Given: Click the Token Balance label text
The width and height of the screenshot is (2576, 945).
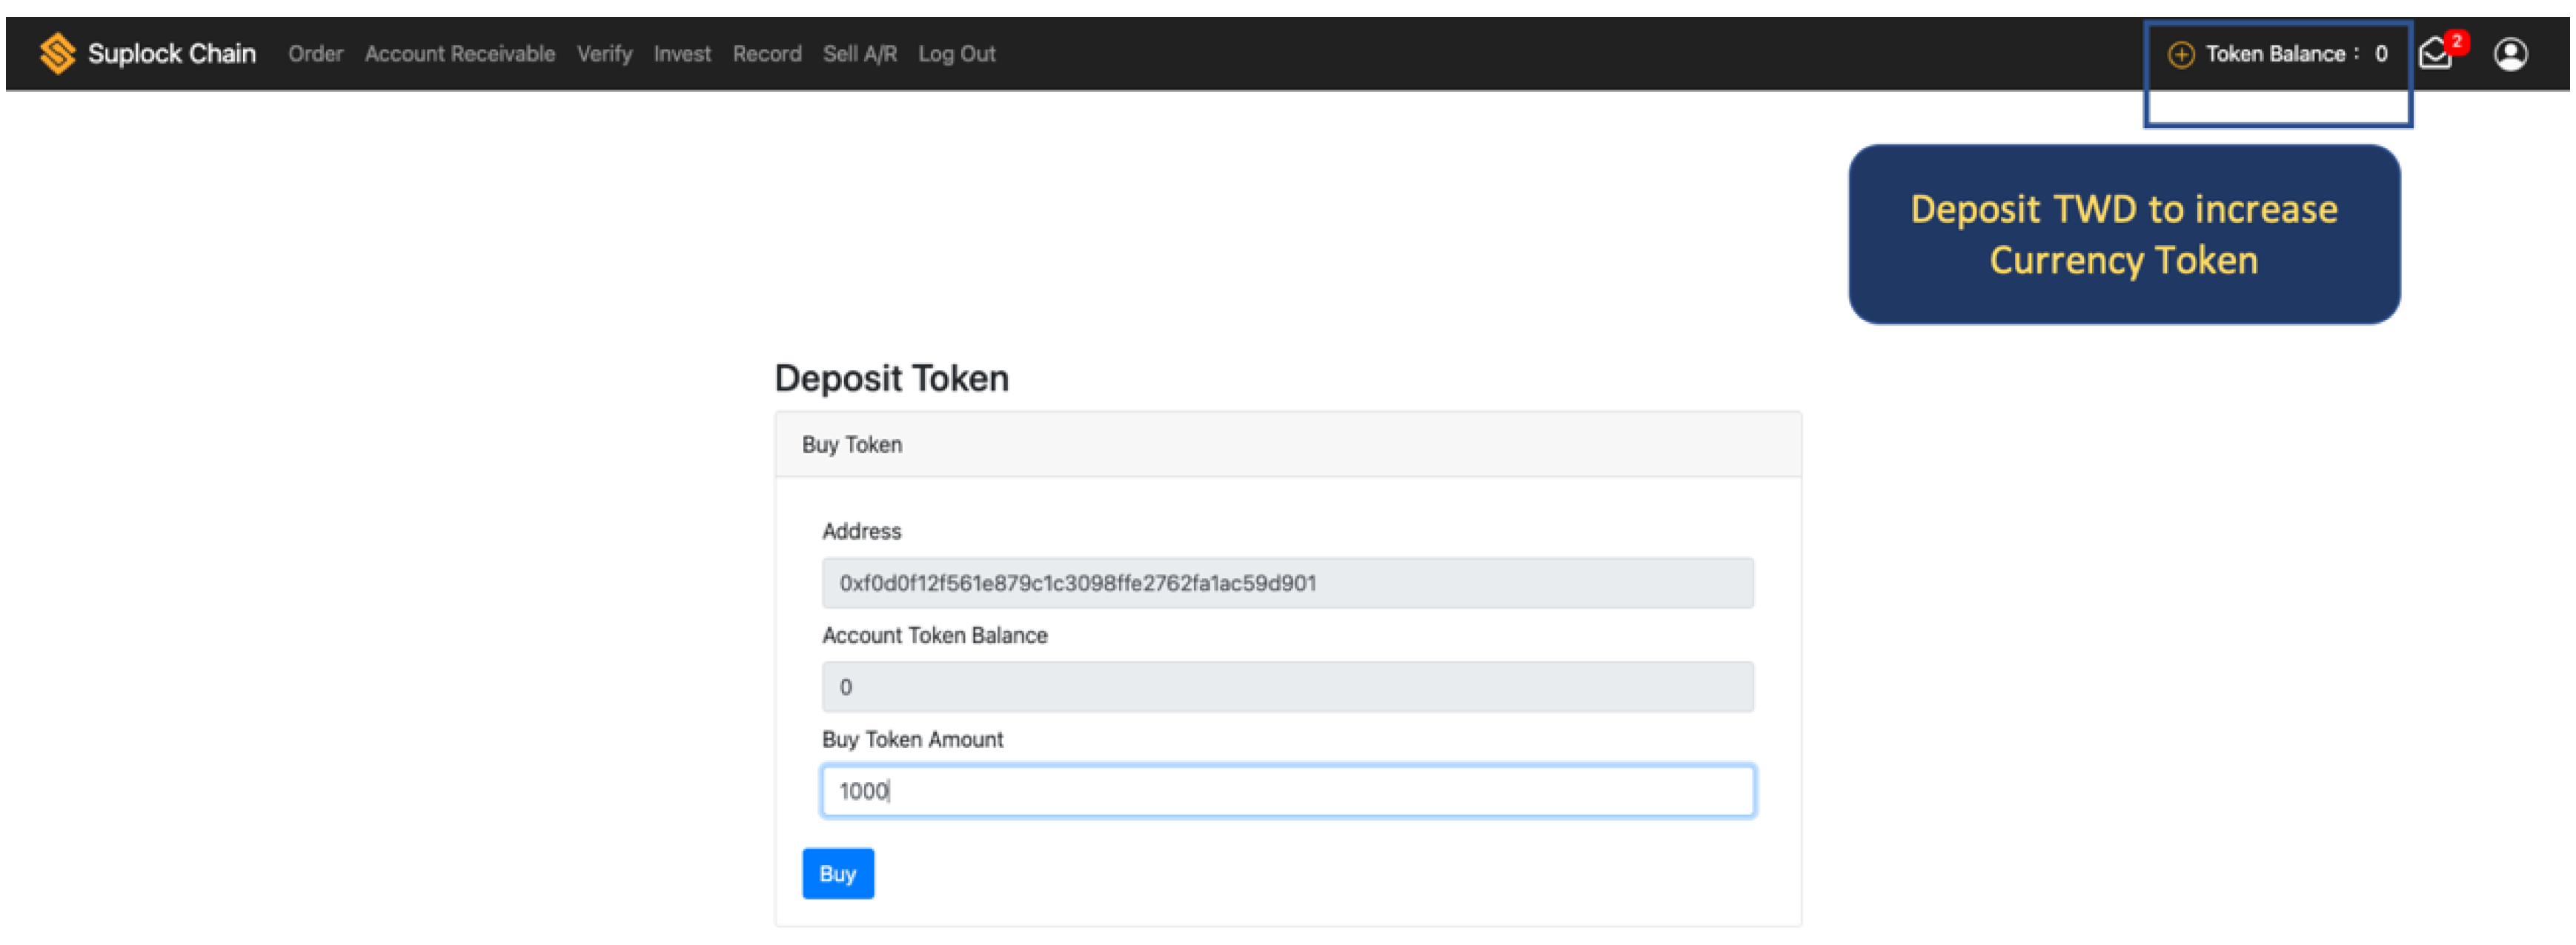Looking at the screenshot, I should tap(2275, 55).
